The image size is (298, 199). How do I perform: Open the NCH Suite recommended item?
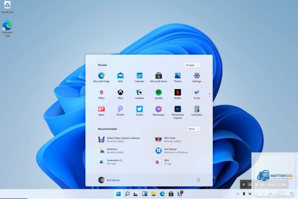(x=168, y=139)
